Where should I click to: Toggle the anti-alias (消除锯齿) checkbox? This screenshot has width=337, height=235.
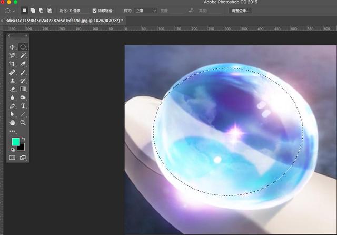click(x=94, y=11)
